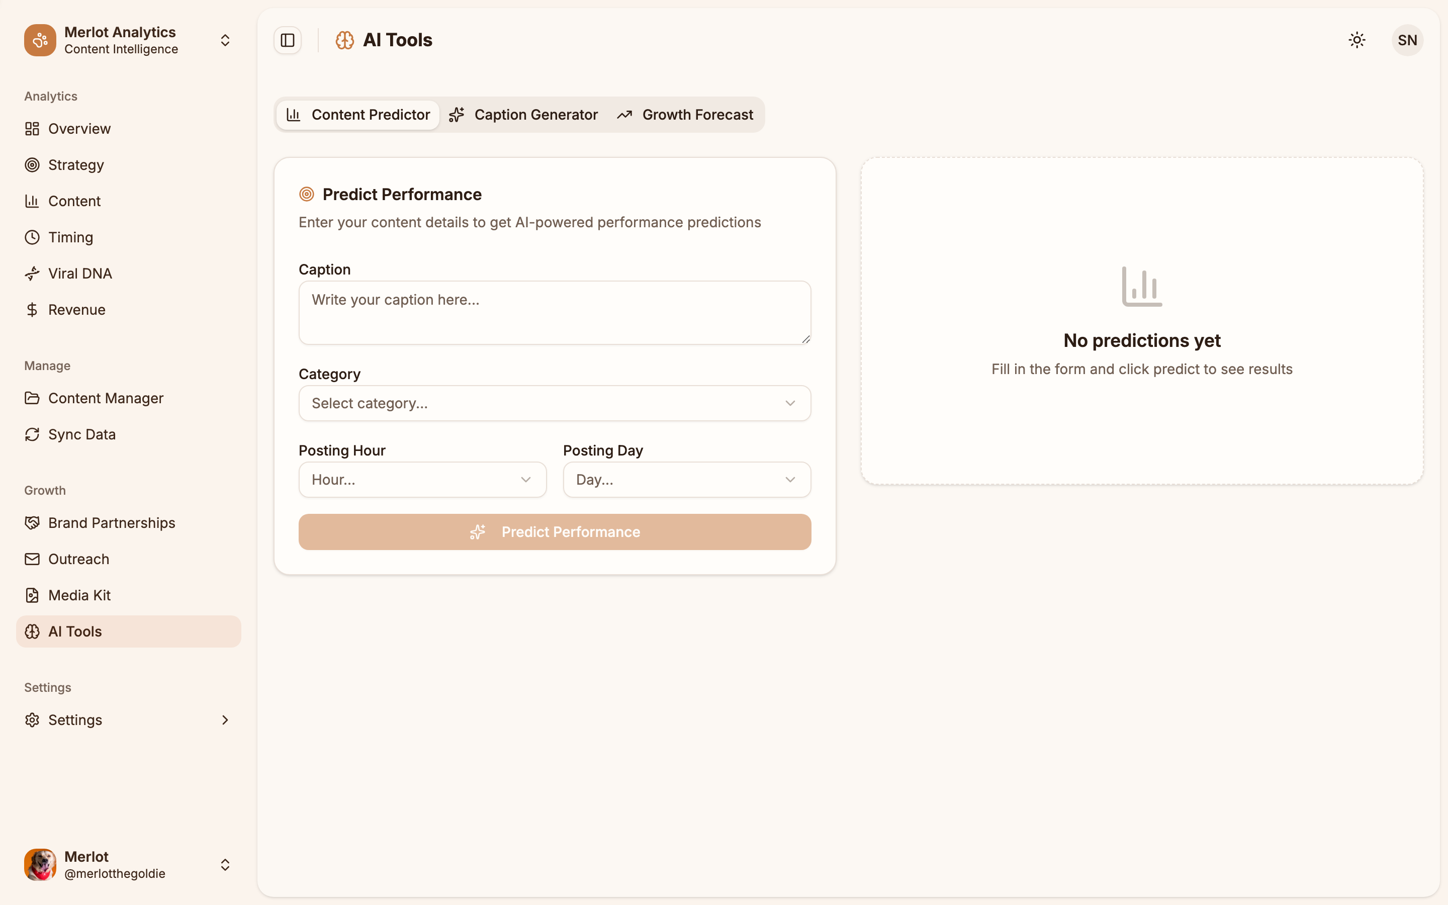
Task: Switch to the Caption Generator tab
Action: (x=523, y=114)
